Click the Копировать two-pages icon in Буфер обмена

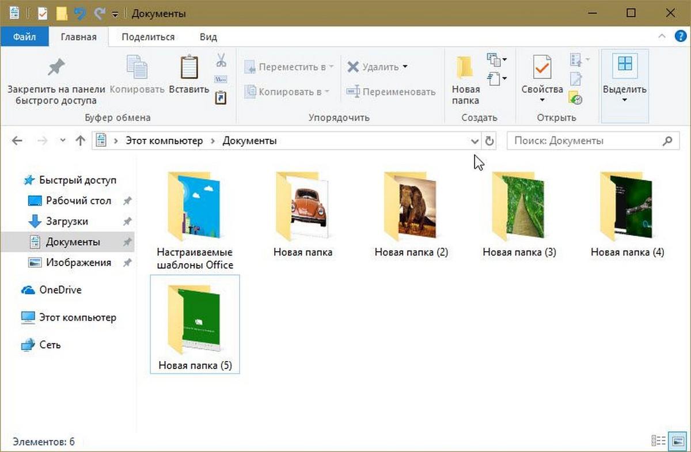[x=136, y=67]
